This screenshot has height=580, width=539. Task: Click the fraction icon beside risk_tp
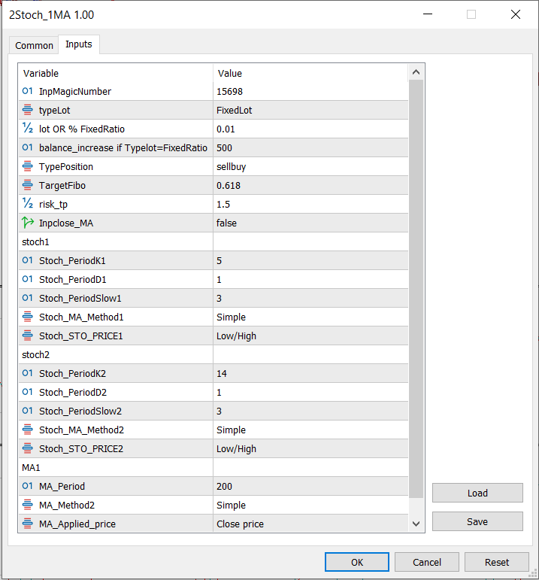[x=28, y=204]
